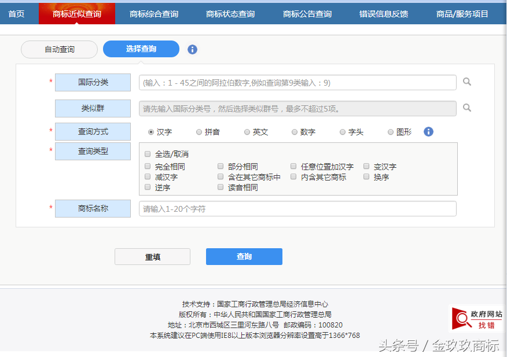Viewport: 507px width, 357px height.
Task: Go to the 商标公告查询 page
Action: 307,13
